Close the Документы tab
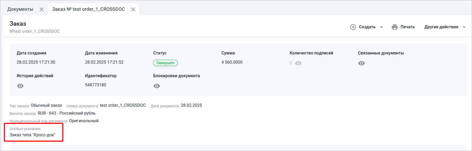Viewport: 472px width, 151px height. tap(42, 9)
